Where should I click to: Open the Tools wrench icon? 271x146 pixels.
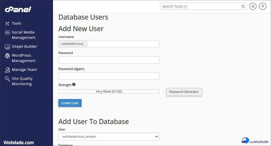point(7,23)
